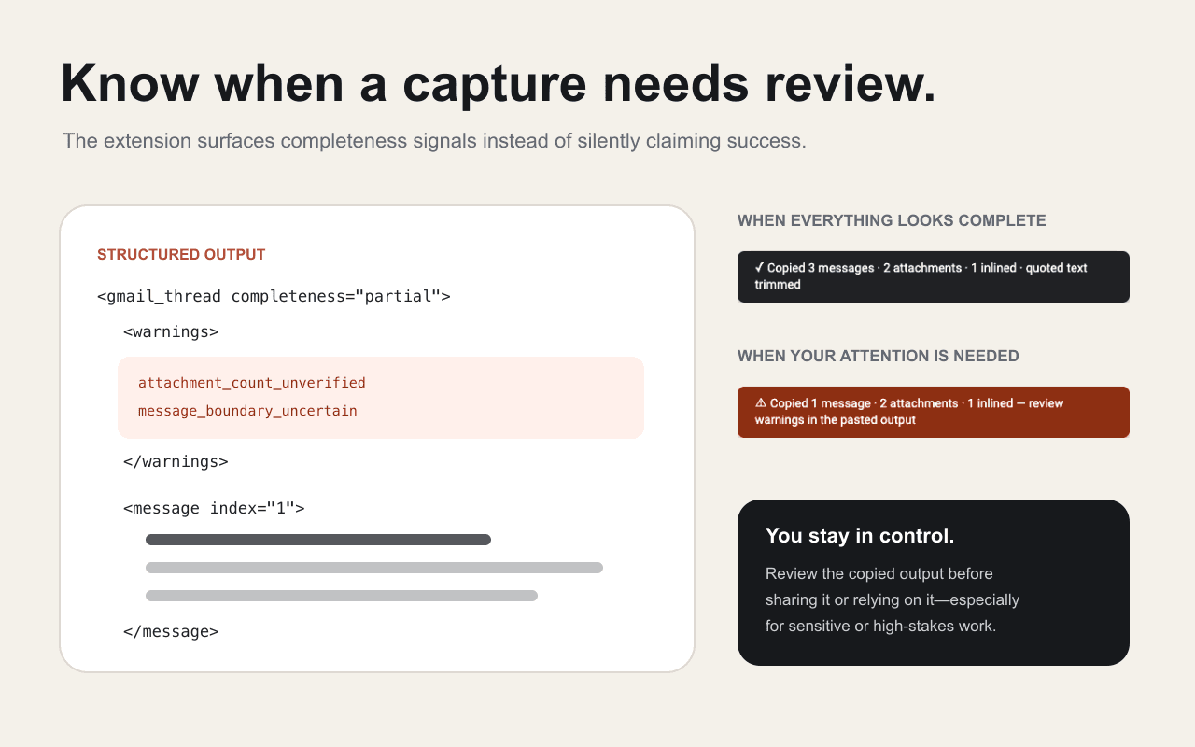Click the WHEN YOUR ATTENTION IS NEEDED heading
Image resolution: width=1195 pixels, height=747 pixels.
tap(879, 357)
